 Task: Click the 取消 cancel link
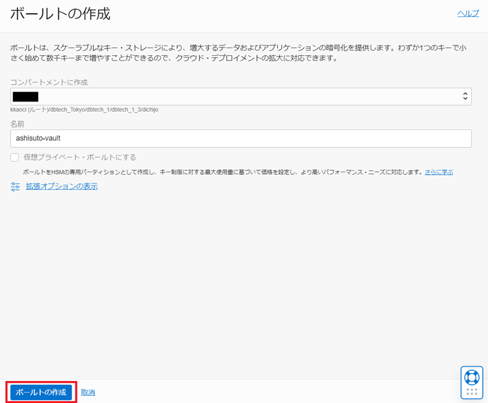point(88,392)
